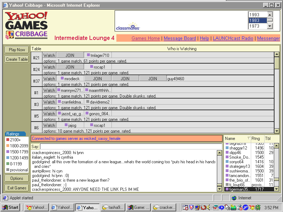
Task: Click the ZZ sleep tray icon
Action: (x=233, y=207)
